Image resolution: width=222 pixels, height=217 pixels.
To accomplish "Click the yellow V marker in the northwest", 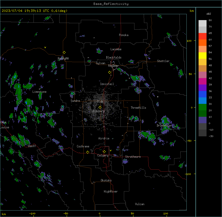I will point(45,47).
